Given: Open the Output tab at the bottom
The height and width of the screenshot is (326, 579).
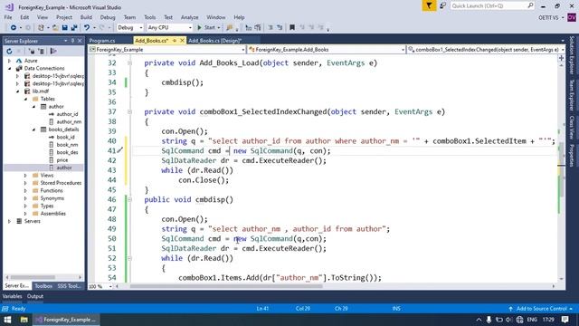Looking at the screenshot, I should click(x=35, y=296).
